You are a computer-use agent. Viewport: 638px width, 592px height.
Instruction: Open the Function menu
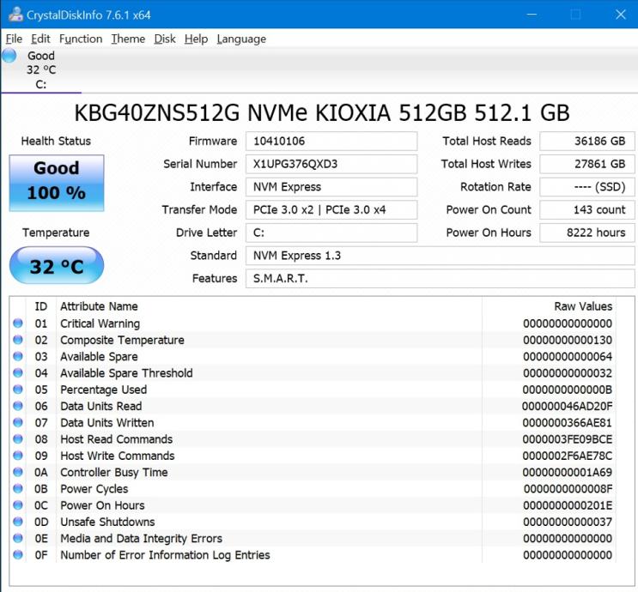click(81, 39)
